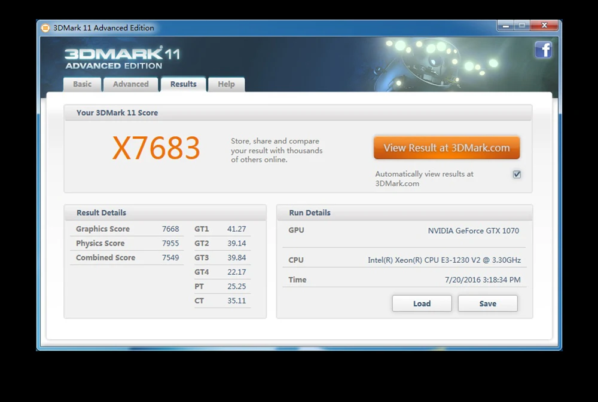This screenshot has width=598, height=402.
Task: Switch to the Advanced tab
Action: [131, 84]
